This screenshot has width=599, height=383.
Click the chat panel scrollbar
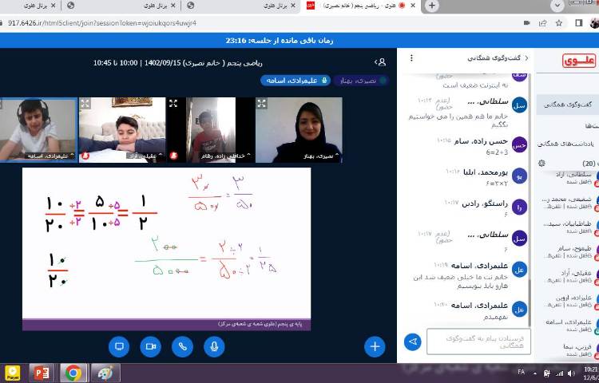(x=529, y=303)
